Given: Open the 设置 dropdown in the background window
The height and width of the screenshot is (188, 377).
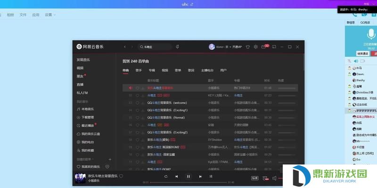Looking at the screenshot, I should pyautogui.click(x=50, y=15).
